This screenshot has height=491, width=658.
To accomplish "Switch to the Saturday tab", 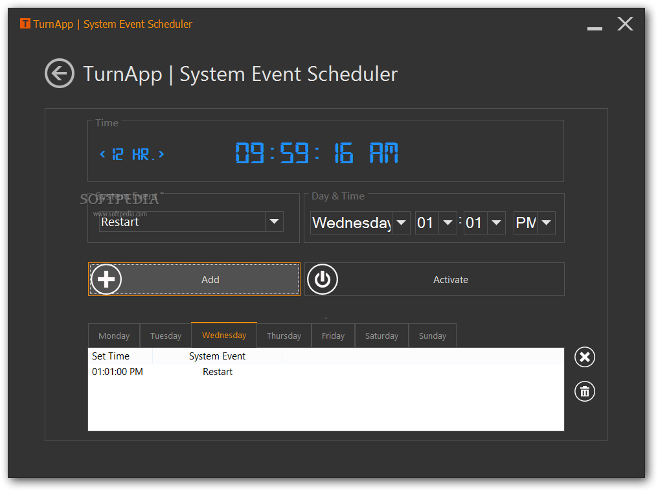I will tap(381, 336).
